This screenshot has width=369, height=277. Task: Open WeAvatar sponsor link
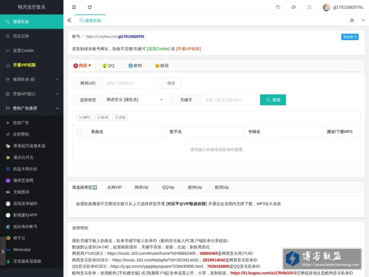(x=32, y=250)
